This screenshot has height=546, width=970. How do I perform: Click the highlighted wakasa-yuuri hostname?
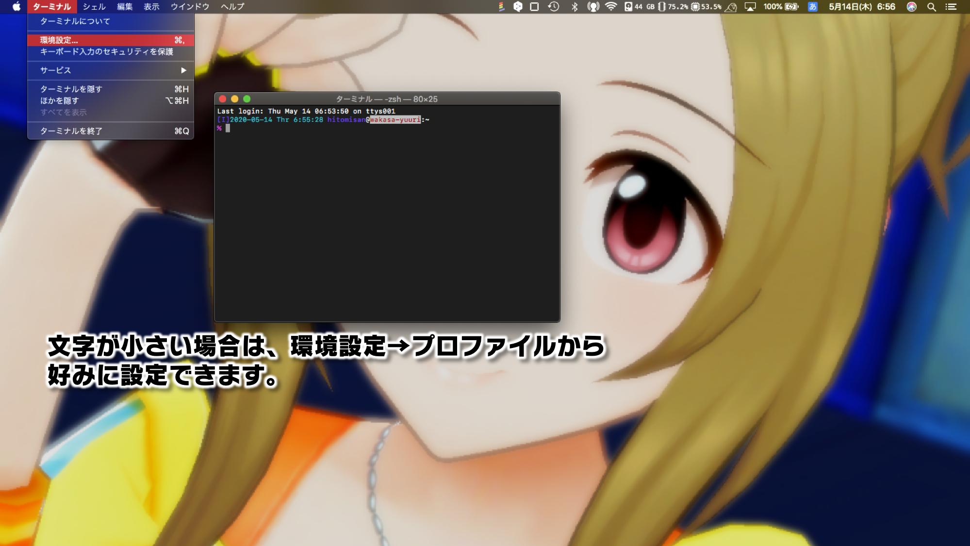point(395,119)
